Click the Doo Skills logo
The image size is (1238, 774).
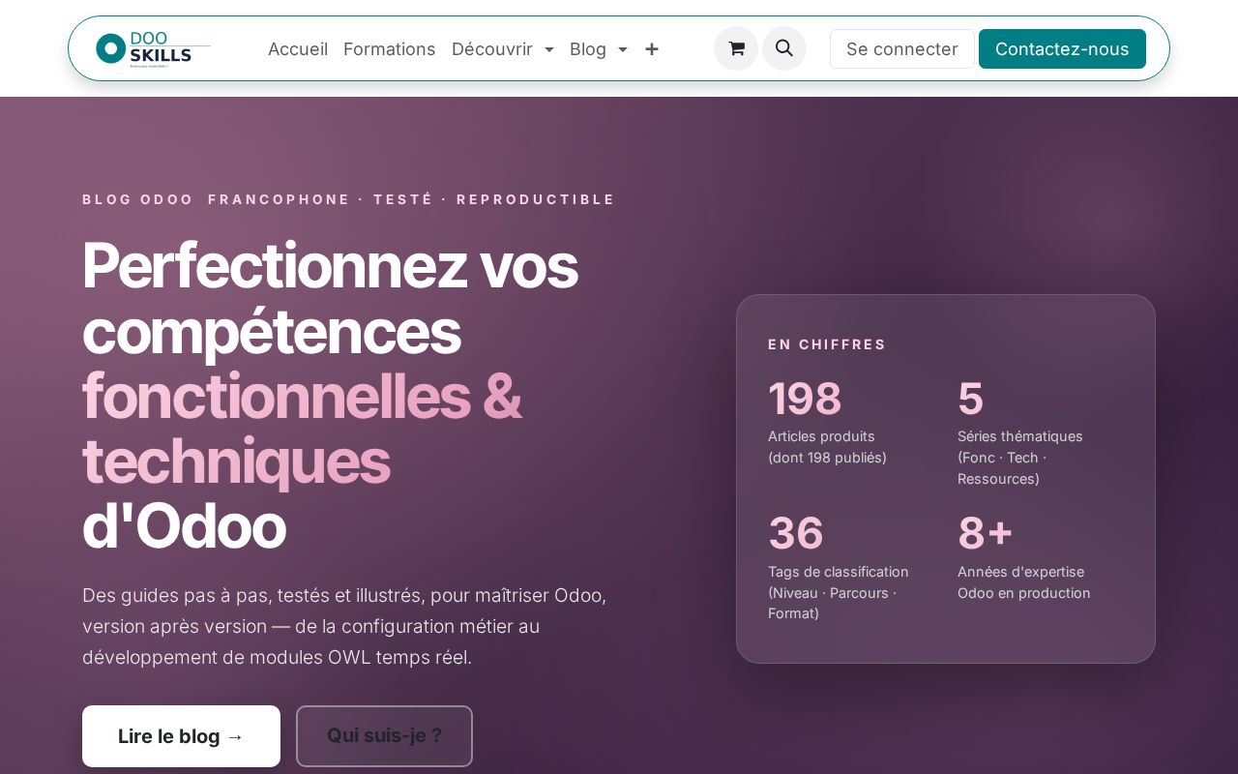click(x=153, y=48)
